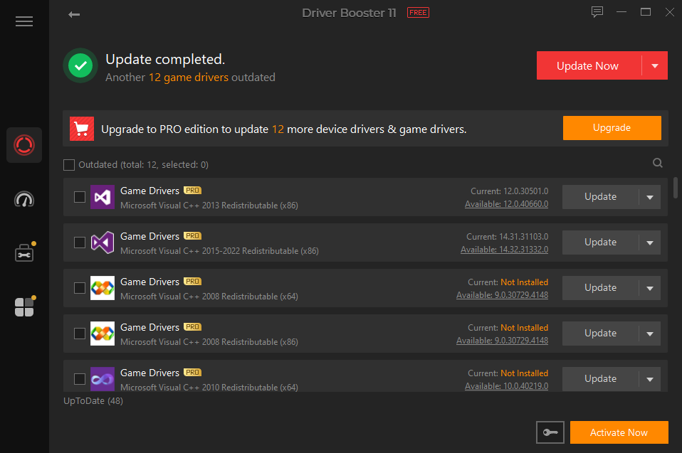Open the feedback message icon
The height and width of the screenshot is (453, 682).
[x=597, y=11]
